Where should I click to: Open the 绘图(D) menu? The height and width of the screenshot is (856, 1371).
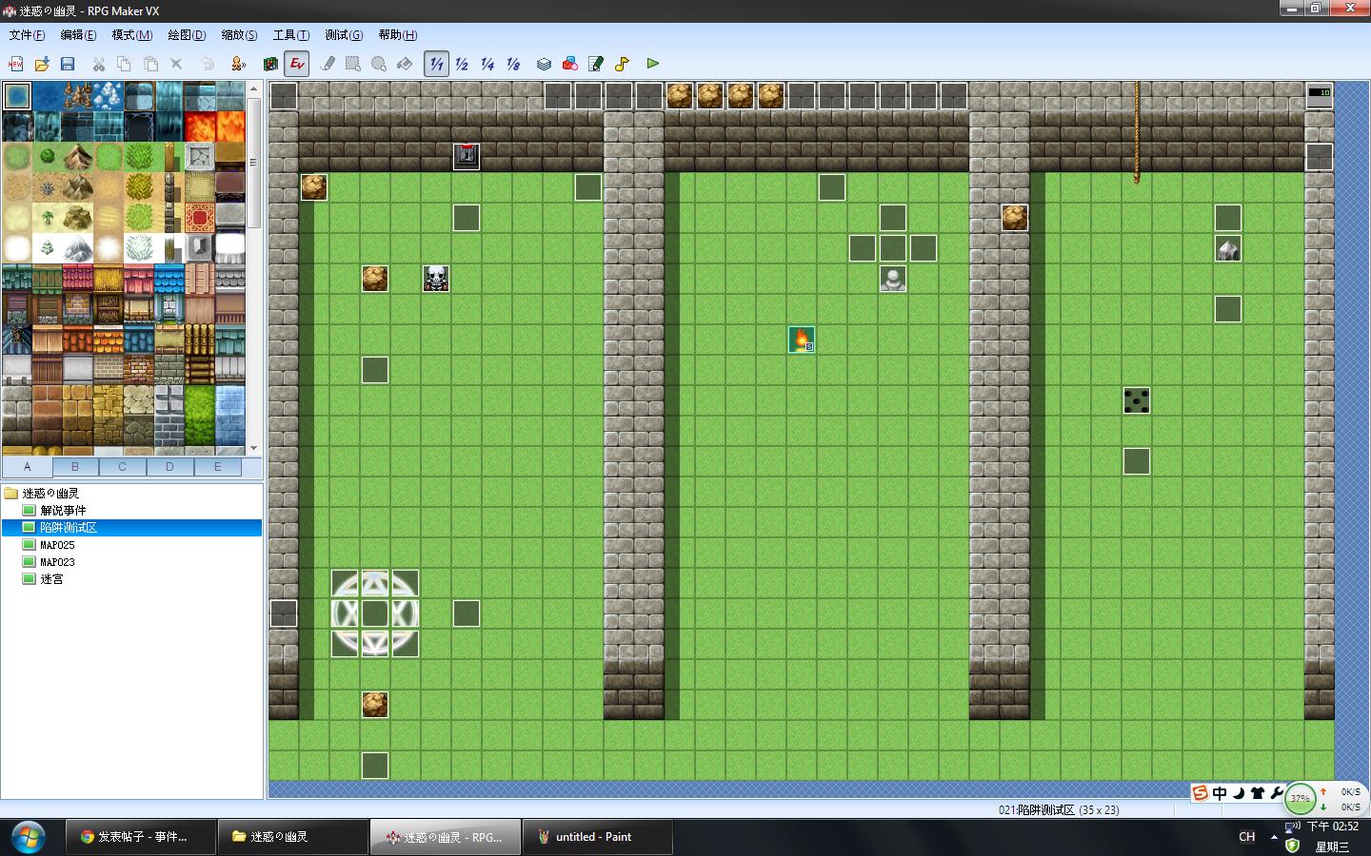point(187,35)
